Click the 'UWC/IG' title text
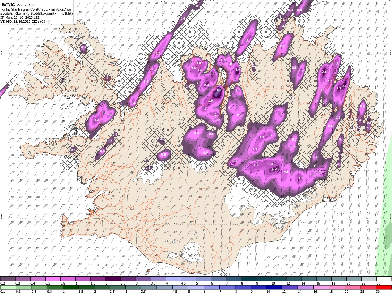 coord(7,5)
